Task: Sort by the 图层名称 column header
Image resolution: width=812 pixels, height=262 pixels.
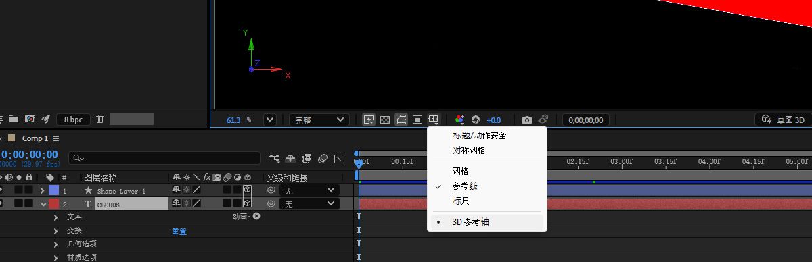Action: [100, 178]
